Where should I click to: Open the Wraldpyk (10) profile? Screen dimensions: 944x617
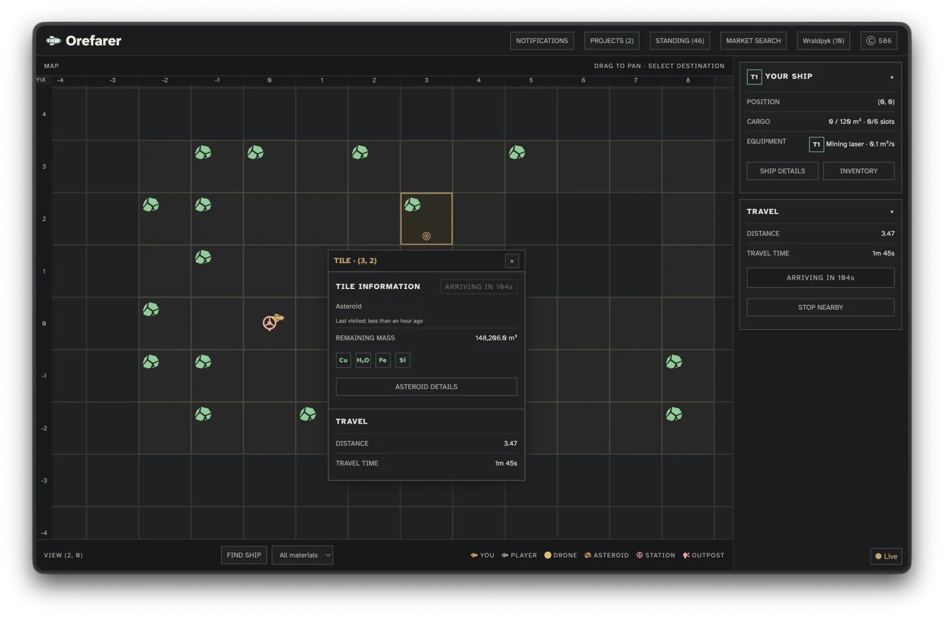click(823, 41)
